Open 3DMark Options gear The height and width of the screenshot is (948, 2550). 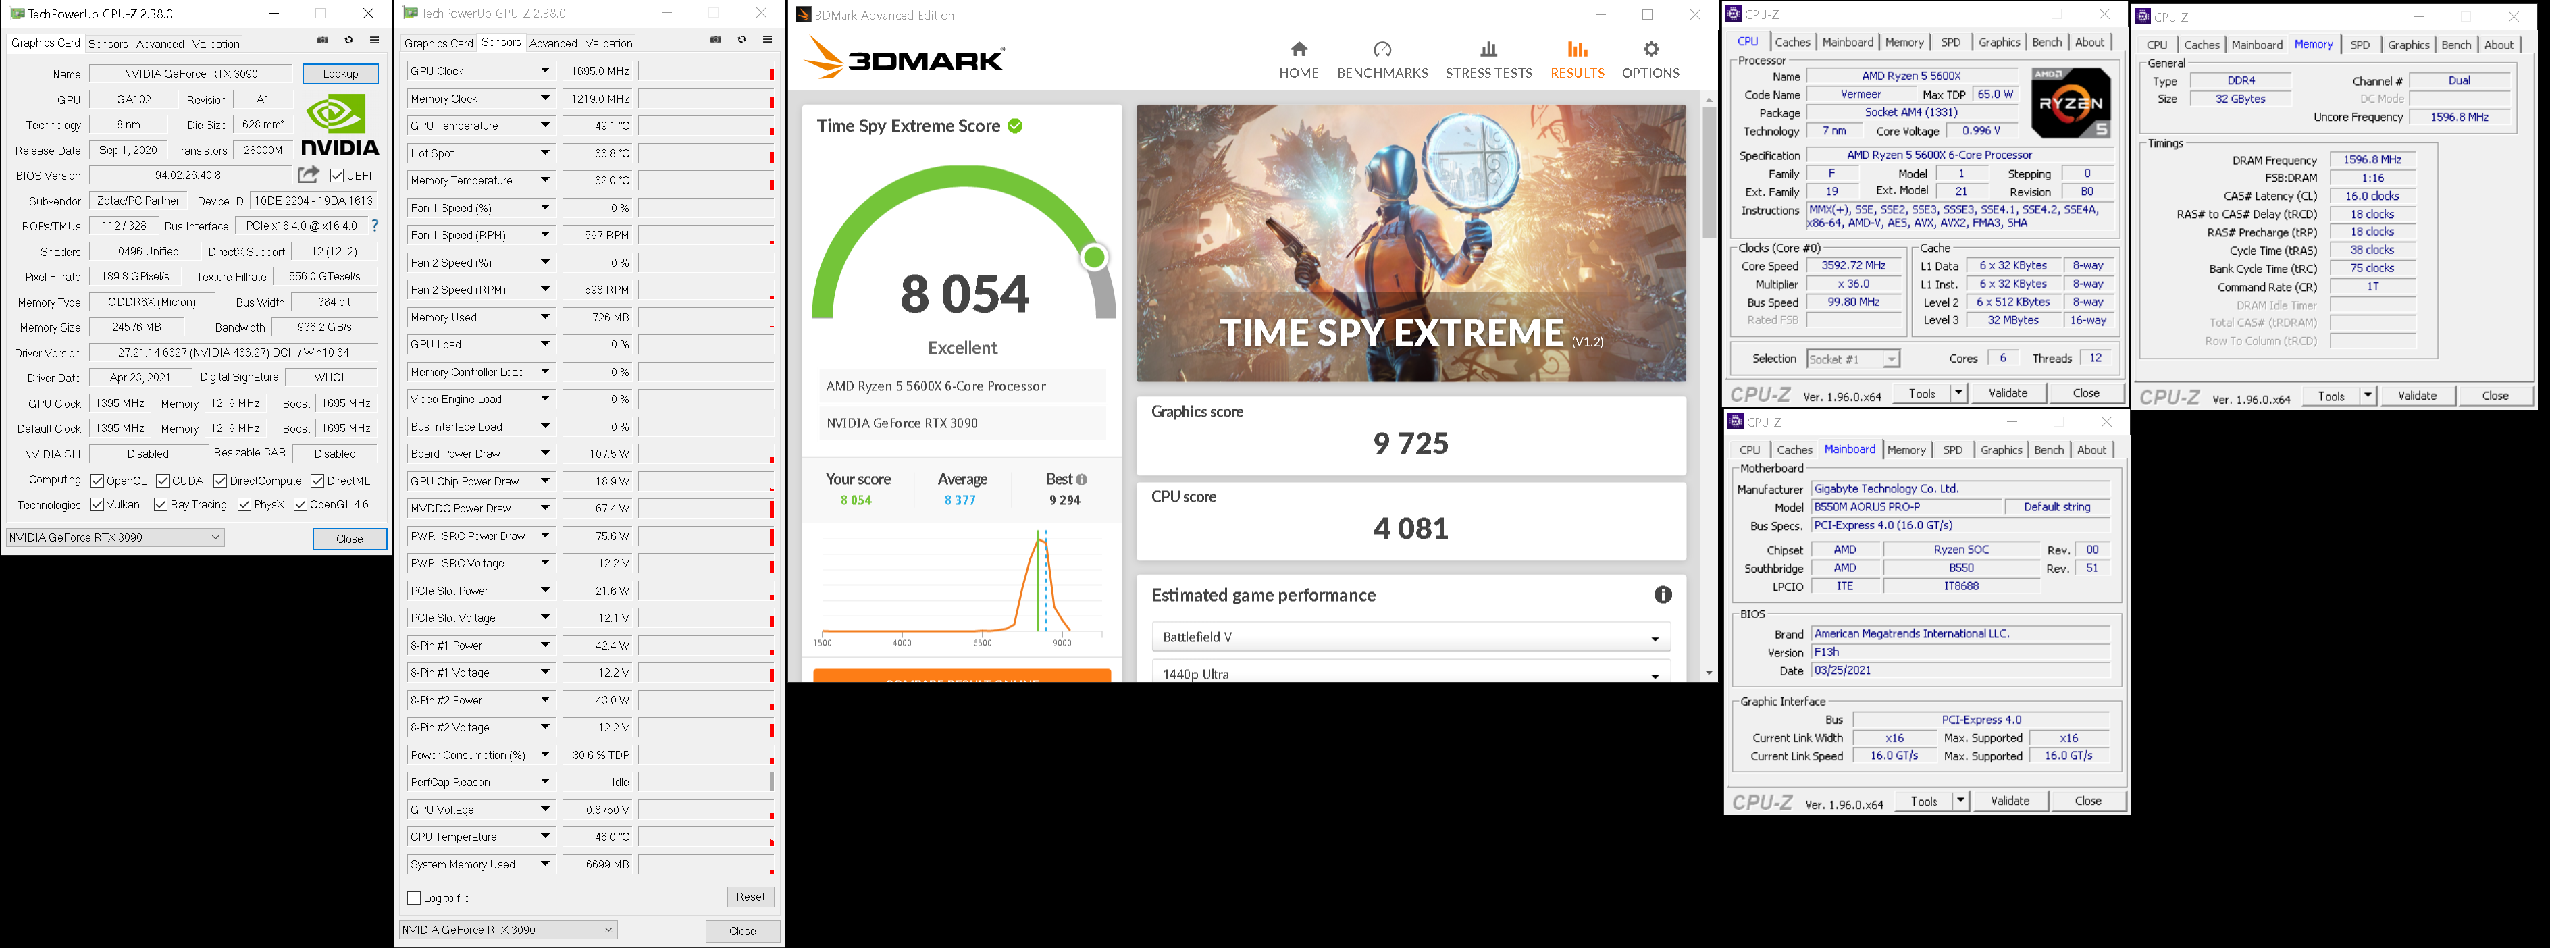click(1650, 60)
